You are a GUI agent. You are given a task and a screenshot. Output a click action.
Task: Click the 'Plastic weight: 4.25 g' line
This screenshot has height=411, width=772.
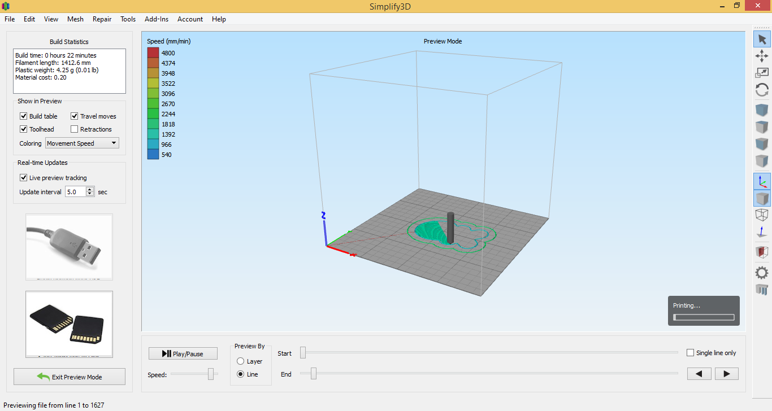tap(57, 70)
